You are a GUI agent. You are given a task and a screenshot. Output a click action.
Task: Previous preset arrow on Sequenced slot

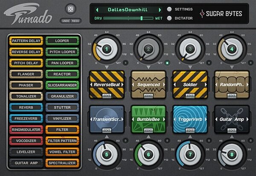click(x=133, y=84)
